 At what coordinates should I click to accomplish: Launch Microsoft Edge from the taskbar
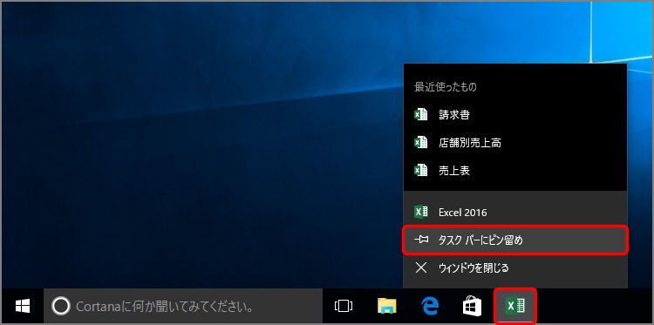pos(430,307)
